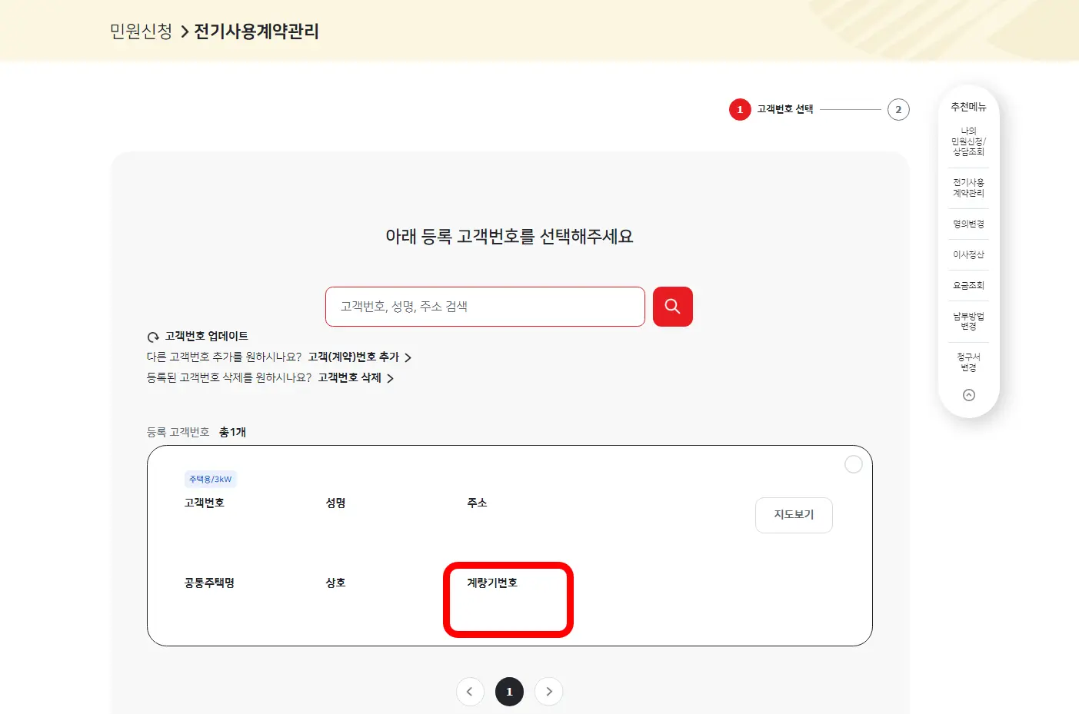Viewport: 1079px width, 714px height.
Task: Navigate to 민원신청 in the breadcrumb
Action: coord(139,32)
